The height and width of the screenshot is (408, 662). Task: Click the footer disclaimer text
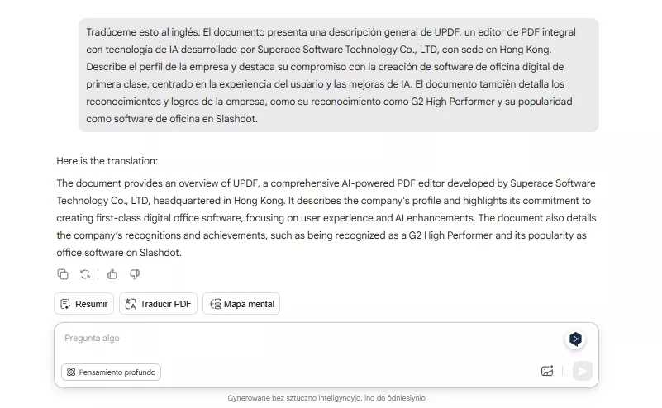click(326, 398)
